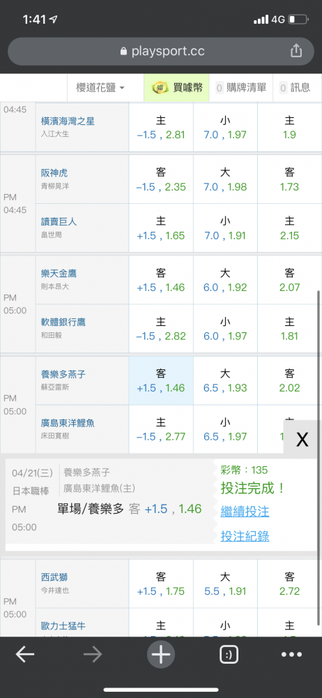322x698 pixels.
Task: Select 樂天金鷹 moneyline 客 2.07
Action: [289, 280]
